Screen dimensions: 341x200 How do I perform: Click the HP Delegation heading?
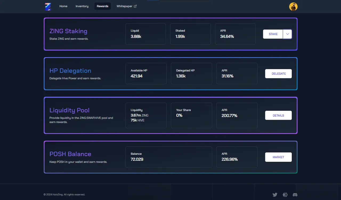click(x=70, y=71)
